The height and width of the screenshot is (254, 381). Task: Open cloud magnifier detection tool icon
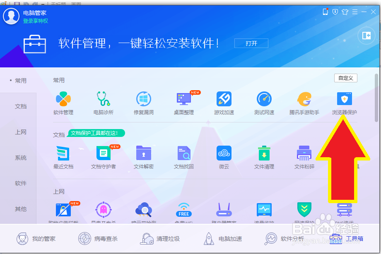pyautogui.click(x=144, y=210)
